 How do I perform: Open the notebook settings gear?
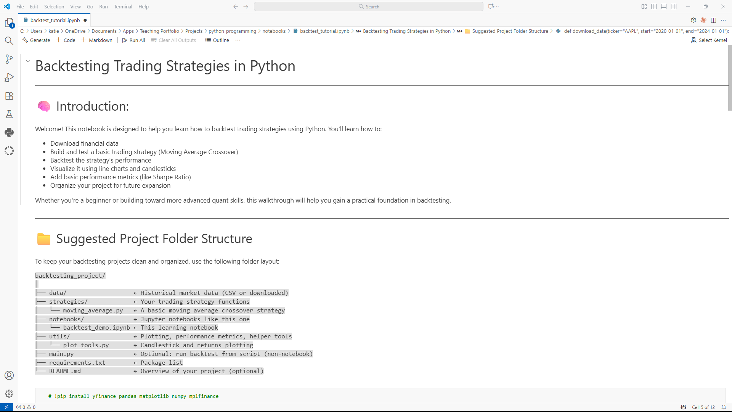click(x=693, y=20)
